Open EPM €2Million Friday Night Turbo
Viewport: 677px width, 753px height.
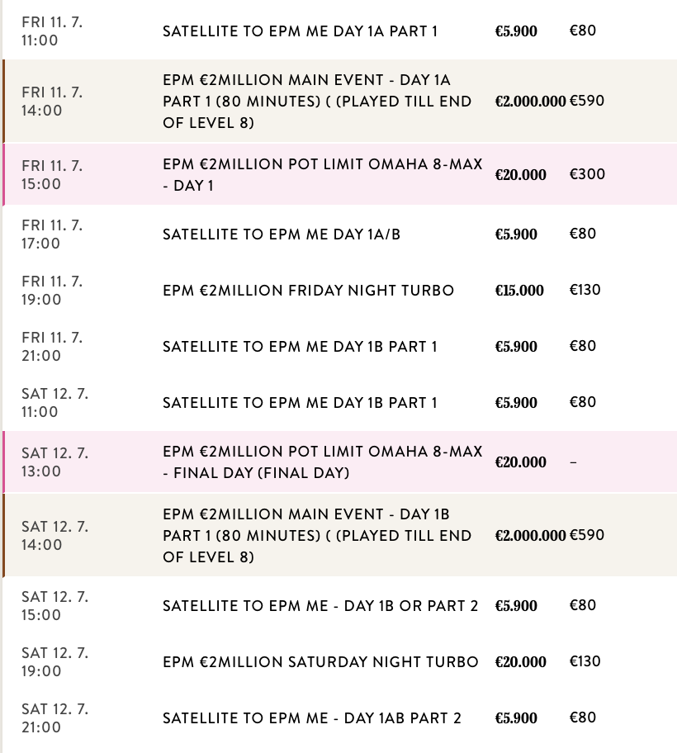(308, 291)
